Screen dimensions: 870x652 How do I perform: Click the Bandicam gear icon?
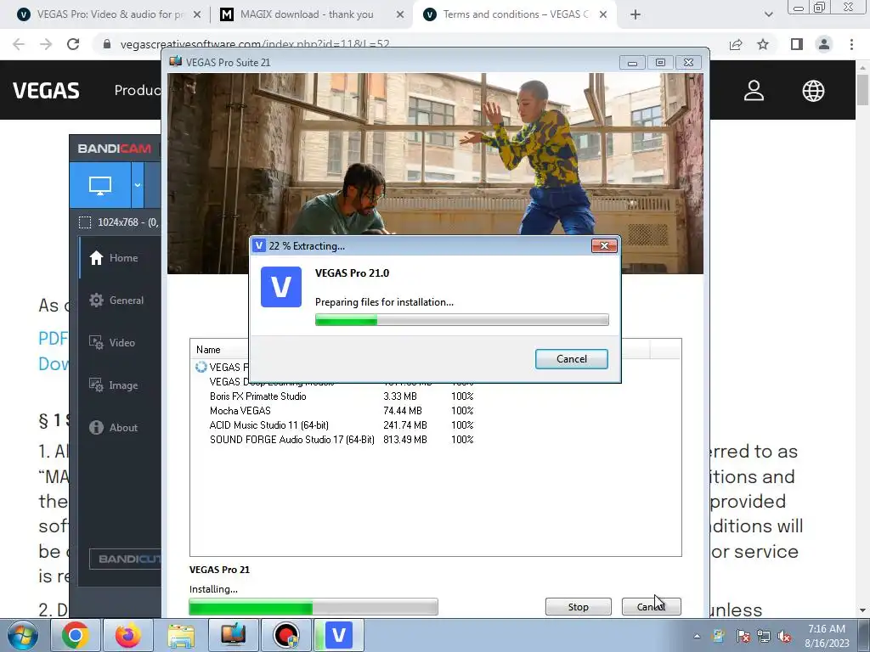(x=97, y=300)
